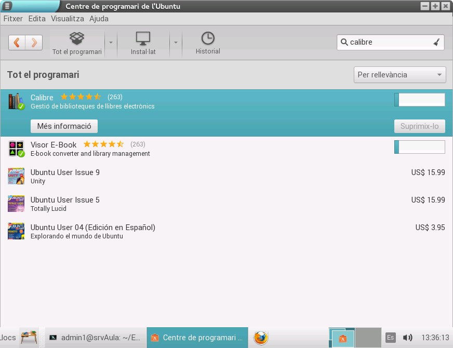Open the Per rellevància sort dropdown
Viewport: 453px width, 348px height.
tap(399, 75)
